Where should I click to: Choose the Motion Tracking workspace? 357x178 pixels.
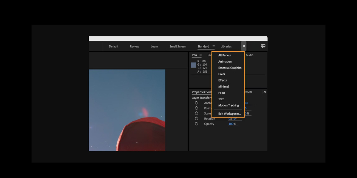228,105
